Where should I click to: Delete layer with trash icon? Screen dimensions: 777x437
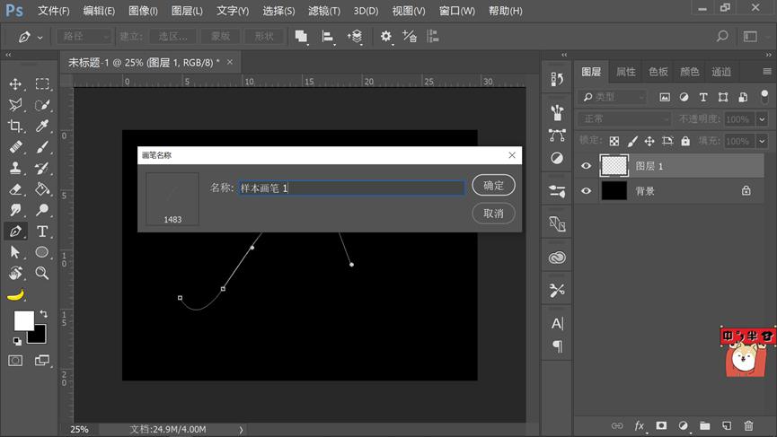748,425
